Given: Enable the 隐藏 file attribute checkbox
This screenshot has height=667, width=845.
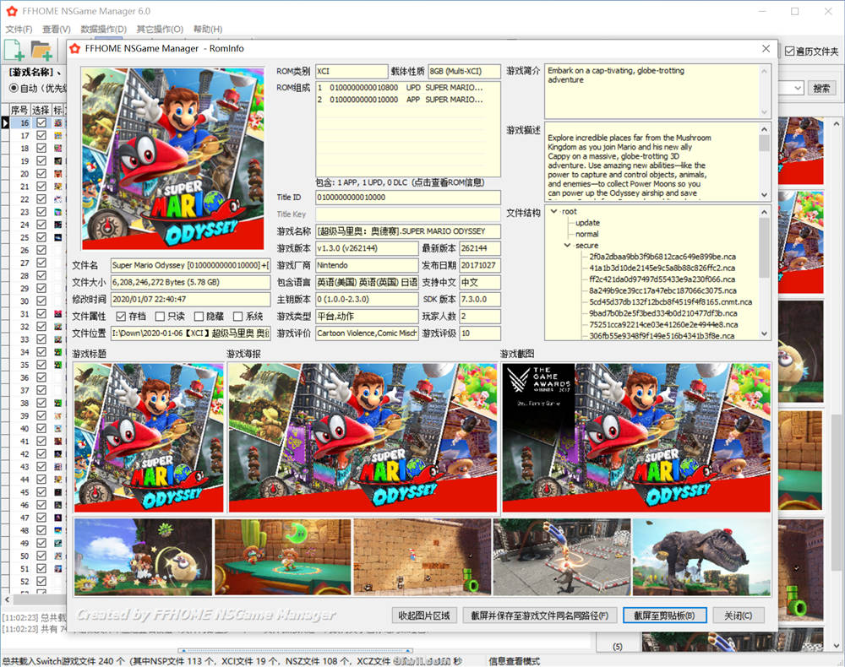Looking at the screenshot, I should pos(199,317).
